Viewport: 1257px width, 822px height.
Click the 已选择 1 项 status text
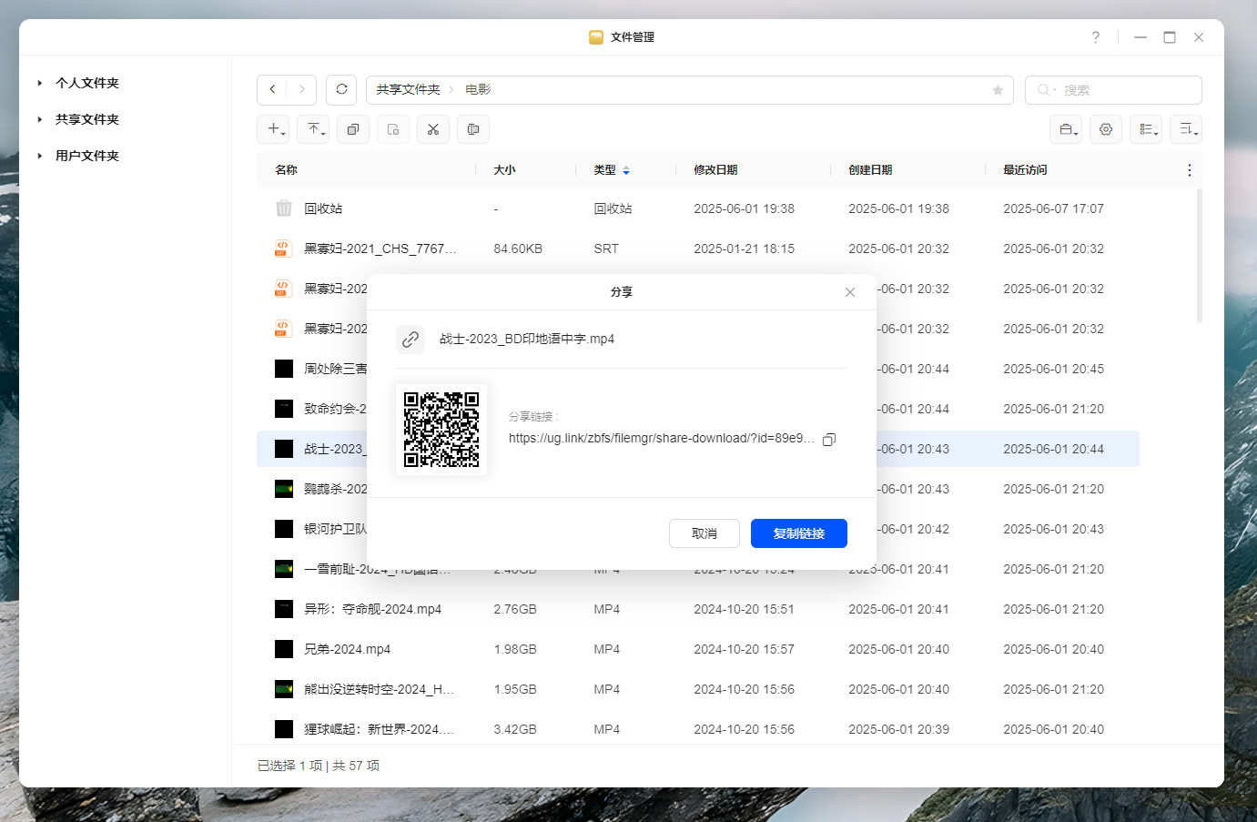click(x=289, y=766)
